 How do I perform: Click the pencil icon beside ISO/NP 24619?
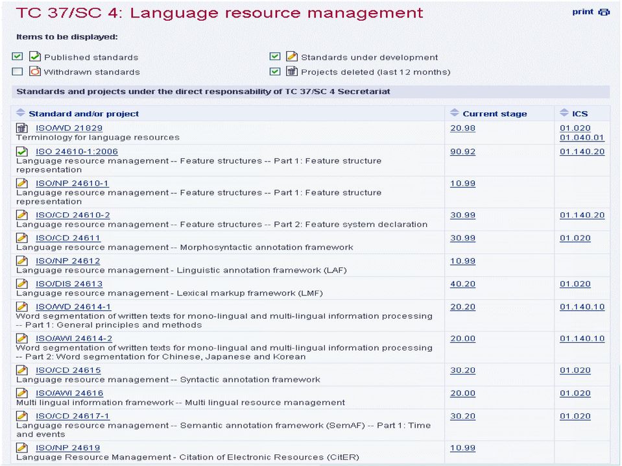point(22,448)
